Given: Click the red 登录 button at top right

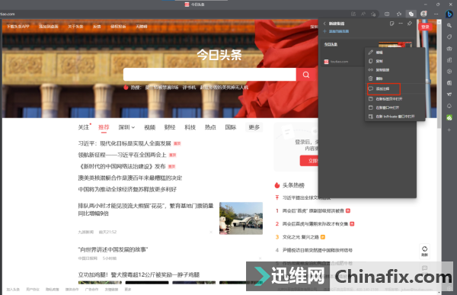Looking at the screenshot, I should (x=425, y=27).
